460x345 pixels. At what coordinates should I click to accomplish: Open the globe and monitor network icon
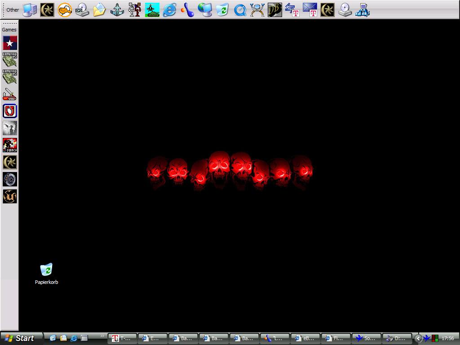pos(205,10)
